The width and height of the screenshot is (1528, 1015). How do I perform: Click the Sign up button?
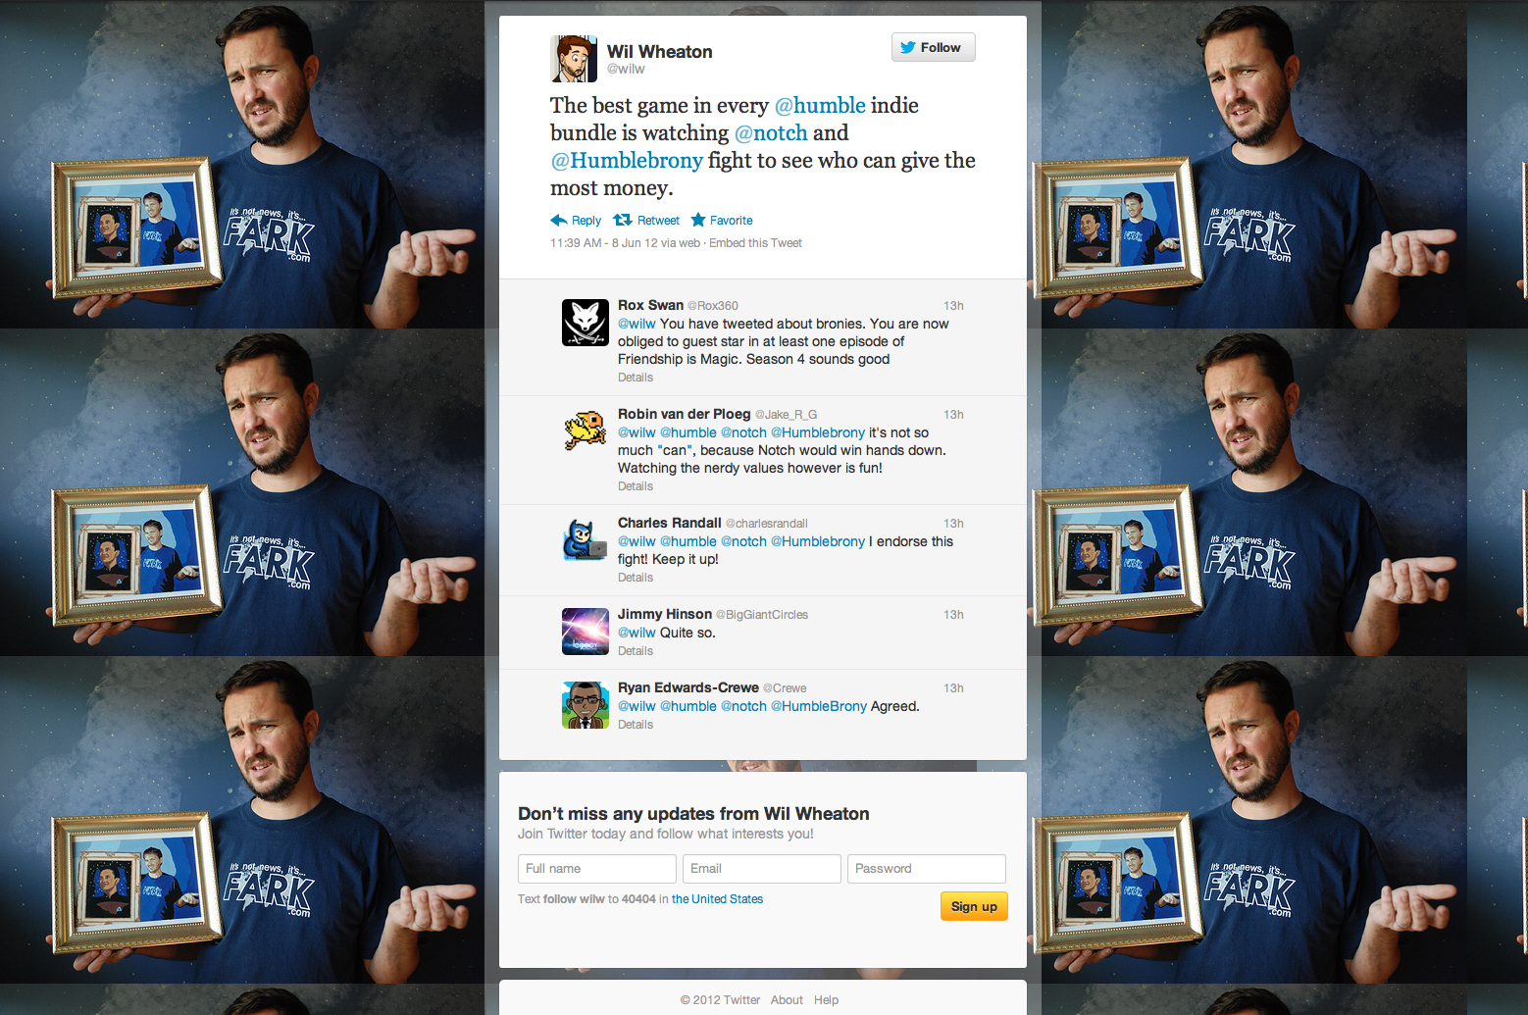pyautogui.click(x=974, y=906)
